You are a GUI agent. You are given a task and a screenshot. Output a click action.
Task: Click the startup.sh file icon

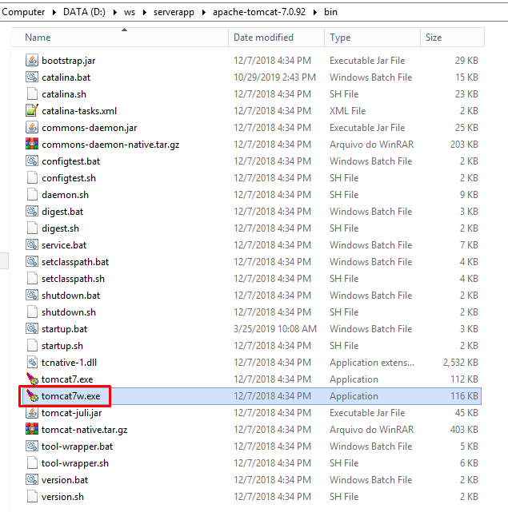tap(32, 346)
